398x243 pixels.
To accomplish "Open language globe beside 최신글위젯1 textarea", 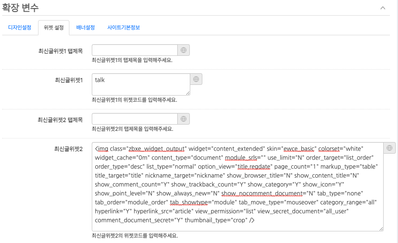I will click(196, 79).
